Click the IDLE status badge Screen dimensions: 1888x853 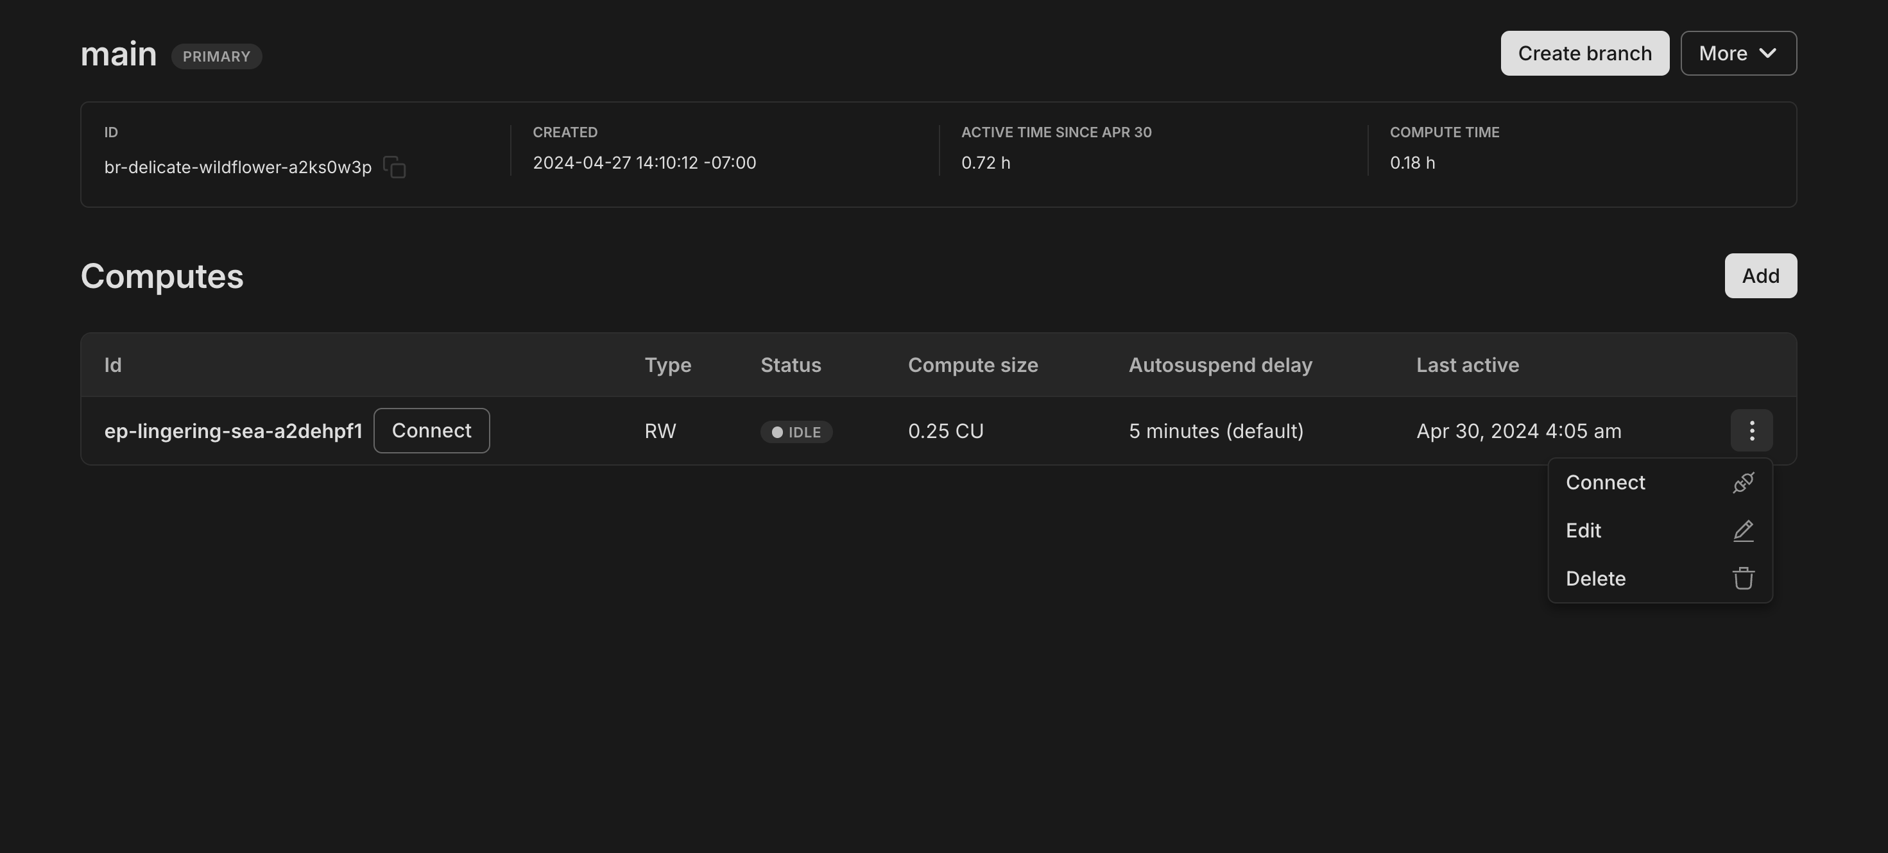point(796,432)
